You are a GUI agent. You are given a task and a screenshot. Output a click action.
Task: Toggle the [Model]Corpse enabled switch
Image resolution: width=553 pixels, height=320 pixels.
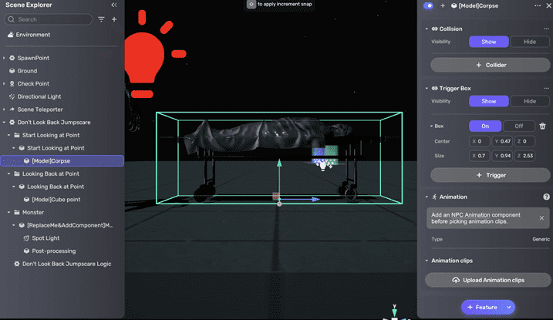(429, 6)
